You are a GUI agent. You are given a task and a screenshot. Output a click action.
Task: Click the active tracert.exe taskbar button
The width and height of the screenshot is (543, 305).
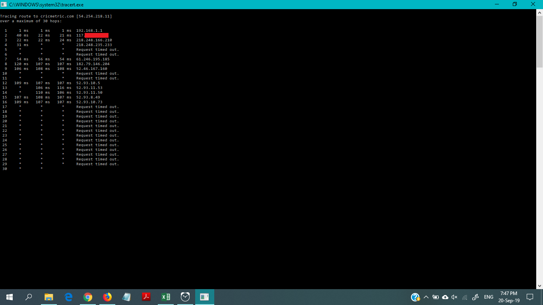(205, 297)
